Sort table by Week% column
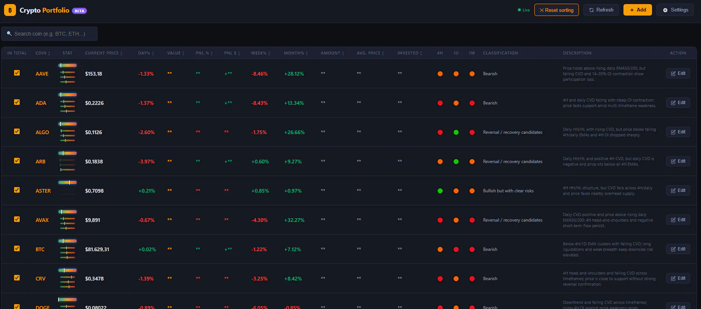 pyautogui.click(x=261, y=53)
